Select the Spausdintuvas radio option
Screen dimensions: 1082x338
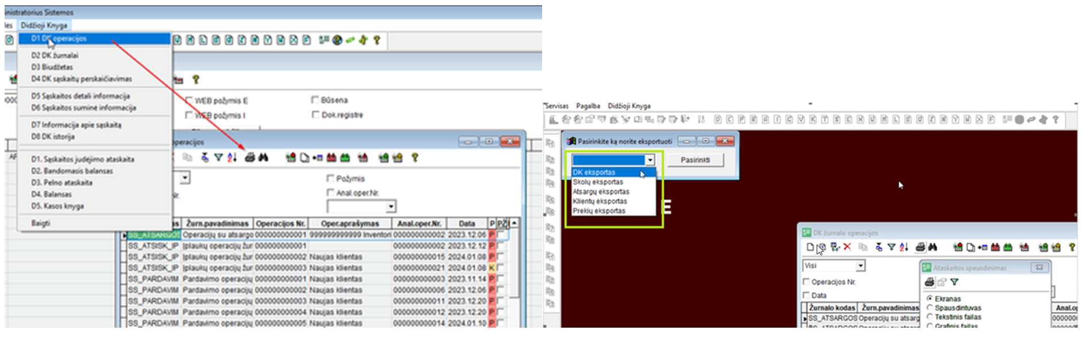[x=930, y=308]
